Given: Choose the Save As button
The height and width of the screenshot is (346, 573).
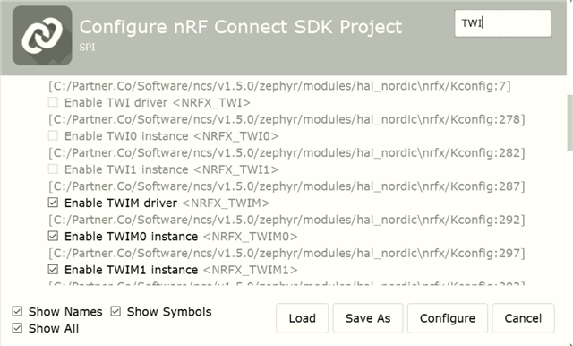Looking at the screenshot, I should [368, 318].
